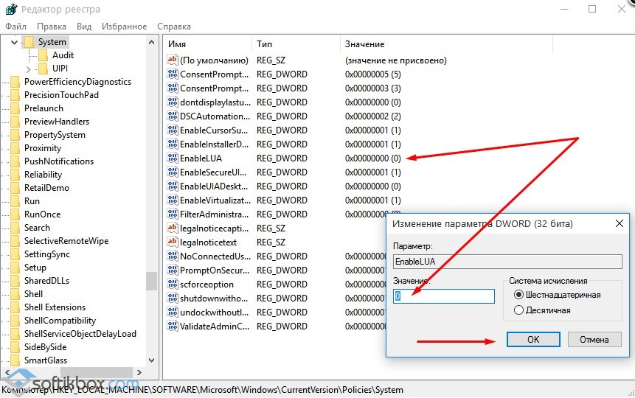
Task: Click the RunOnce folder icon in tree
Action: (x=15, y=214)
